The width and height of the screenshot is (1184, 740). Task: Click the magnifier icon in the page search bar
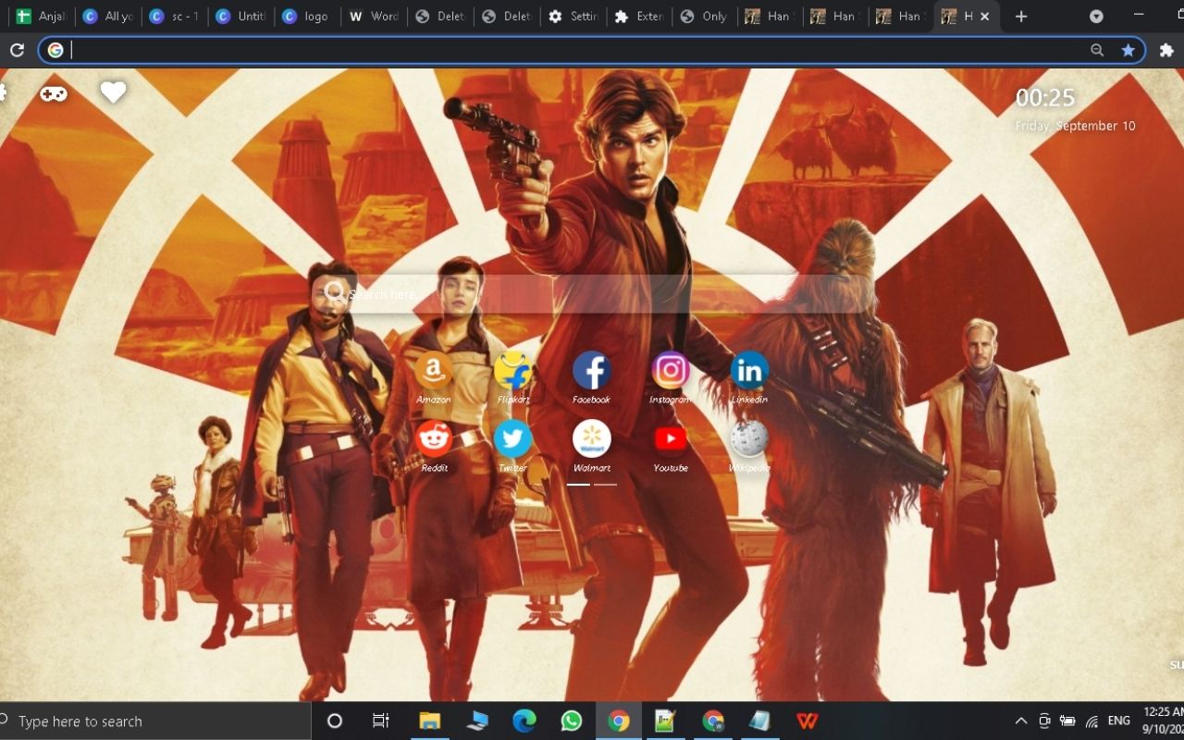coord(334,293)
